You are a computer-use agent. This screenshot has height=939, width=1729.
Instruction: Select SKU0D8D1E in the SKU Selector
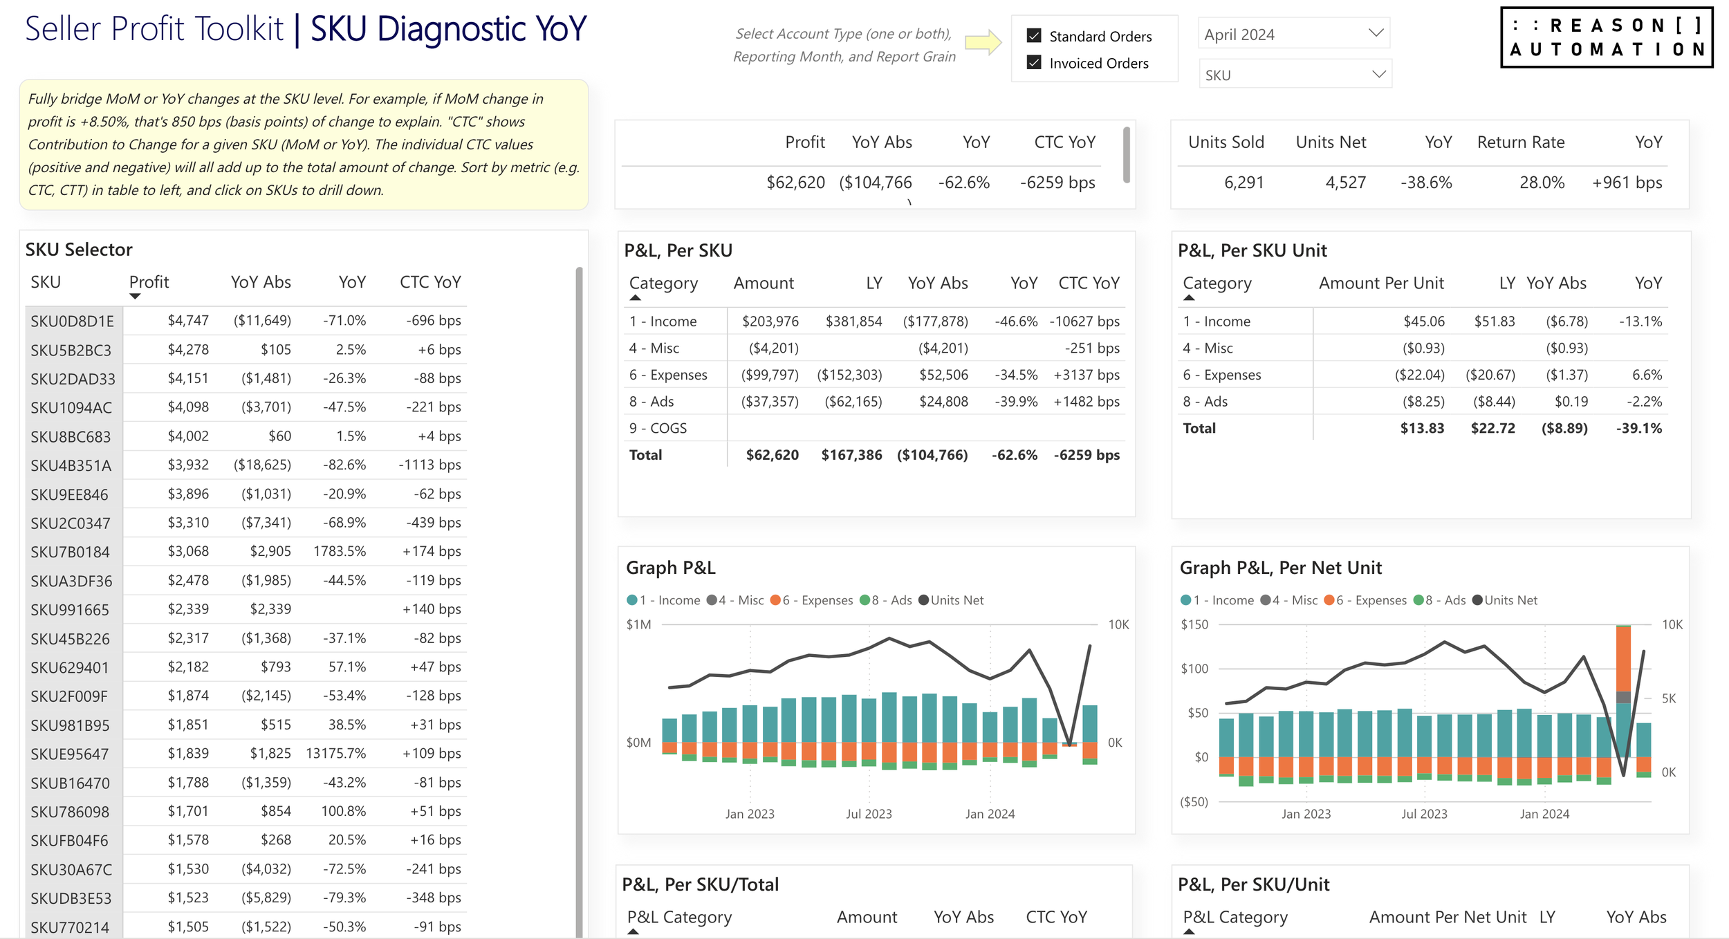[x=72, y=322]
